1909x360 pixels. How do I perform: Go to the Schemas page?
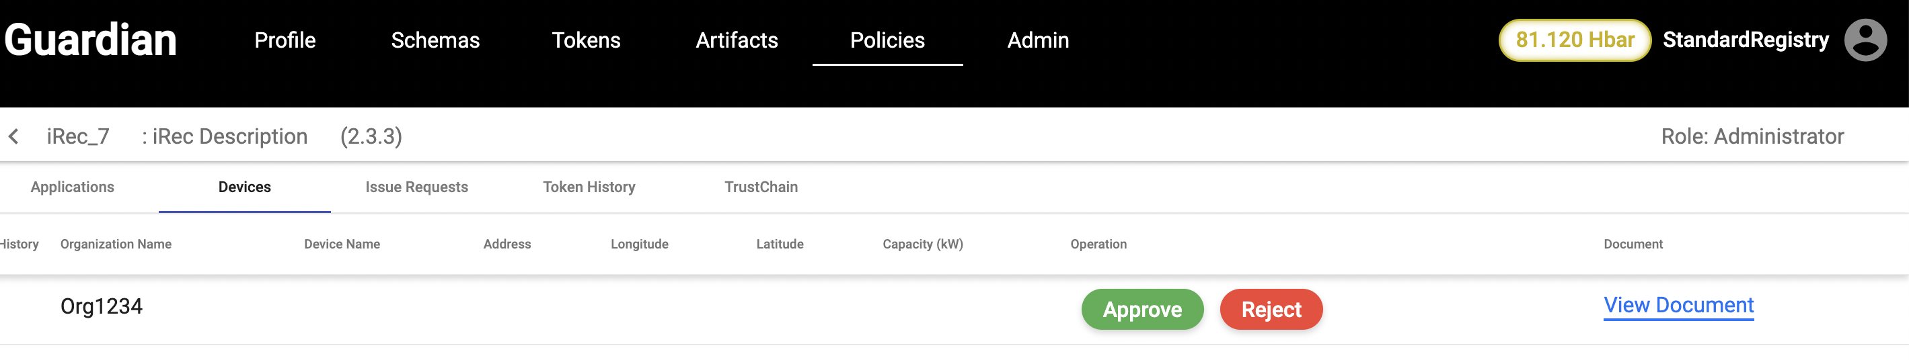coord(435,41)
